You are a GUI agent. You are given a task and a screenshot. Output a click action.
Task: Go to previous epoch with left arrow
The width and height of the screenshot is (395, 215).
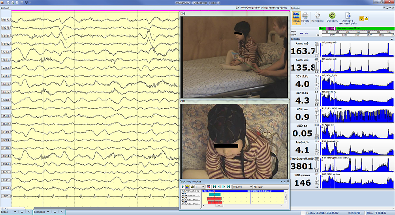click(x=301, y=33)
